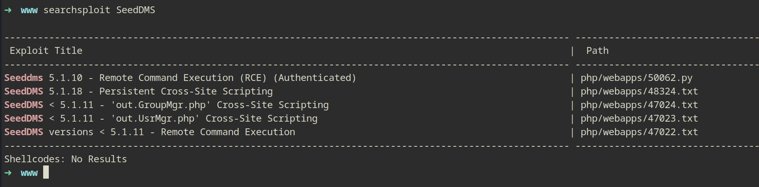Viewport: 759px width, 187px height.
Task: Click the SeedDMS argument in the typed command
Action: click(136, 10)
